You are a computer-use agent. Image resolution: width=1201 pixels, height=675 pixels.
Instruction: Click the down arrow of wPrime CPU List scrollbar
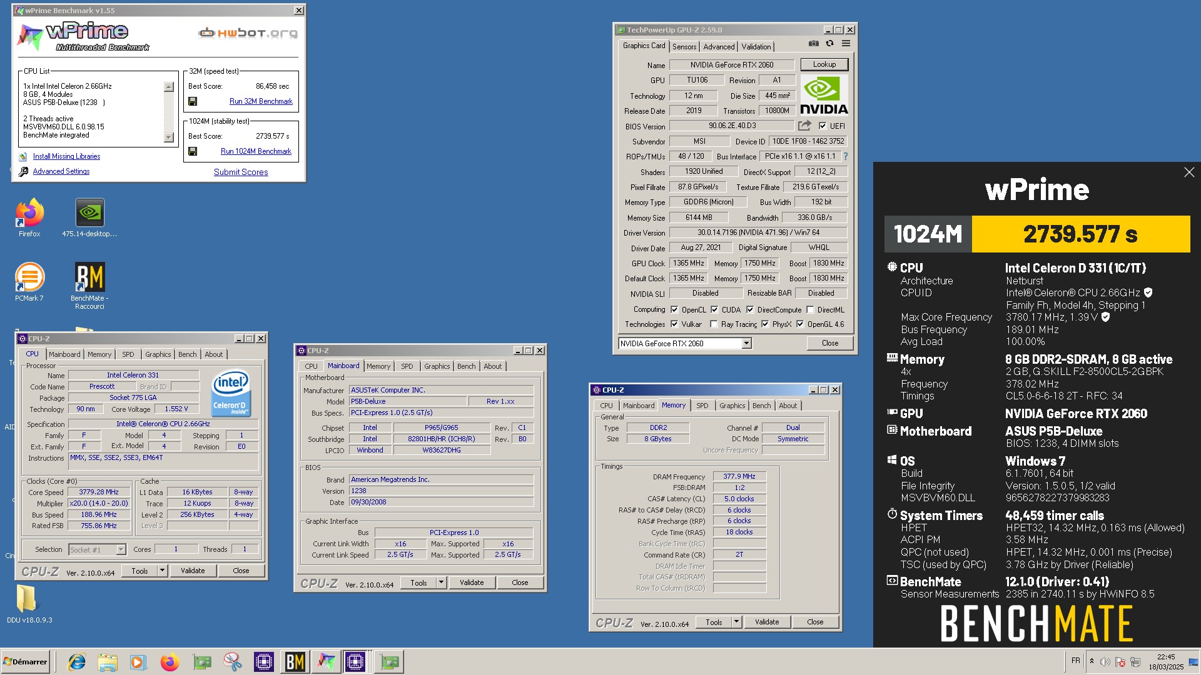tap(169, 137)
